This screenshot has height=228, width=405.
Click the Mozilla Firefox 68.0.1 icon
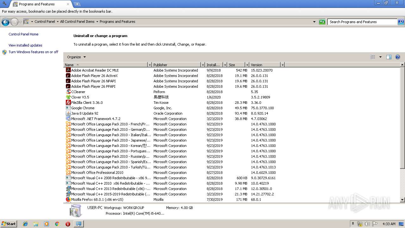[68, 199]
